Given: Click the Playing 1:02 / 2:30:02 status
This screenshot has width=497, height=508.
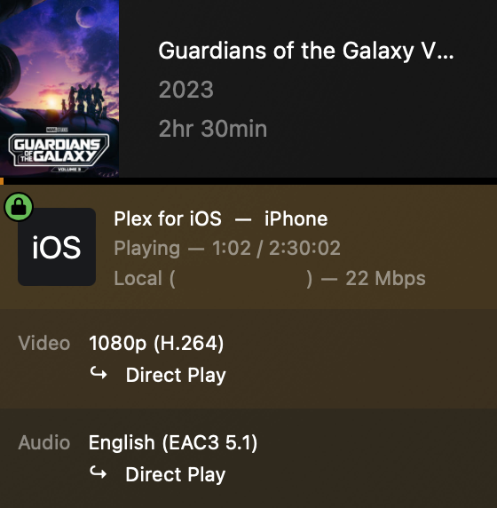Looking at the screenshot, I should click(x=227, y=249).
